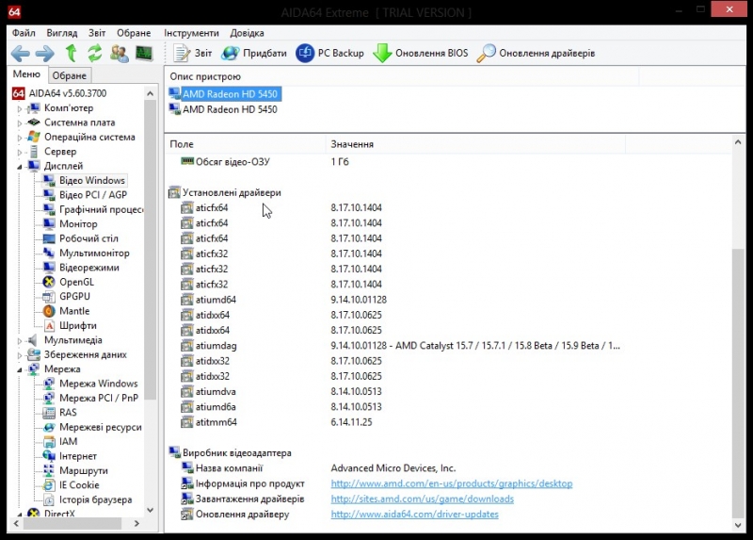Select the second AMD Radeon HD 5450 entry

click(230, 109)
